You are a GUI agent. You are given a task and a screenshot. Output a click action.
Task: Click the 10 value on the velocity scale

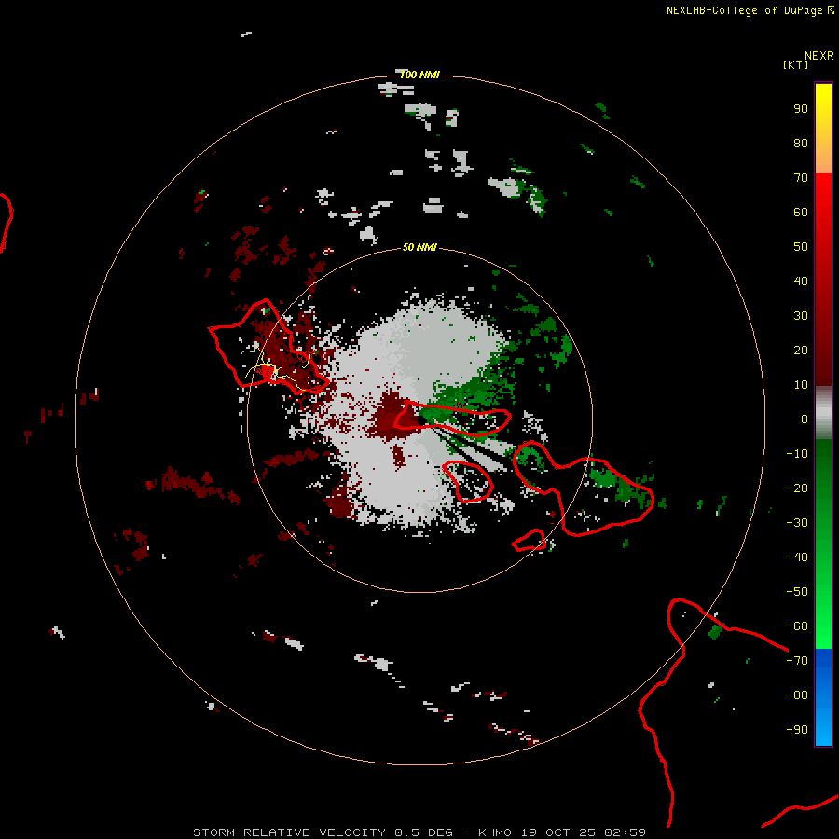tap(801, 385)
